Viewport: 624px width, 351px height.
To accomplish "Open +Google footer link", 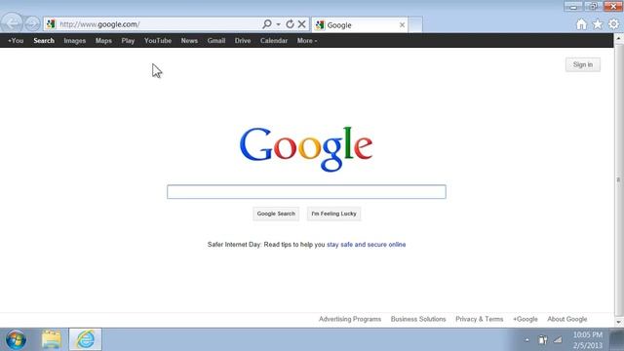I will tap(525, 319).
